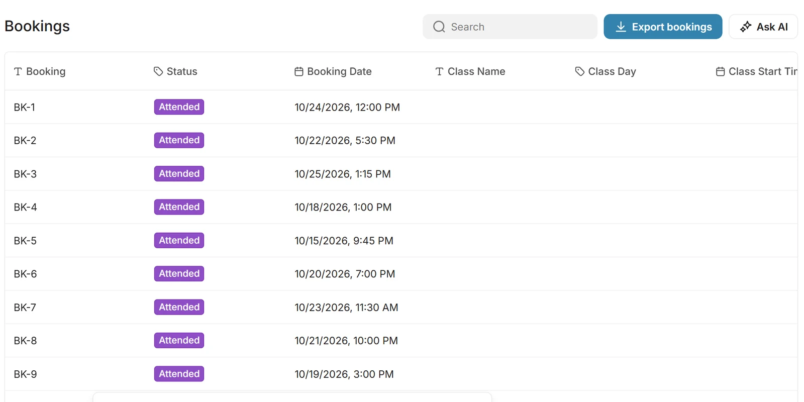This screenshot has height=402, width=804.
Task: Sort by the Class Day column header
Action: click(x=612, y=71)
